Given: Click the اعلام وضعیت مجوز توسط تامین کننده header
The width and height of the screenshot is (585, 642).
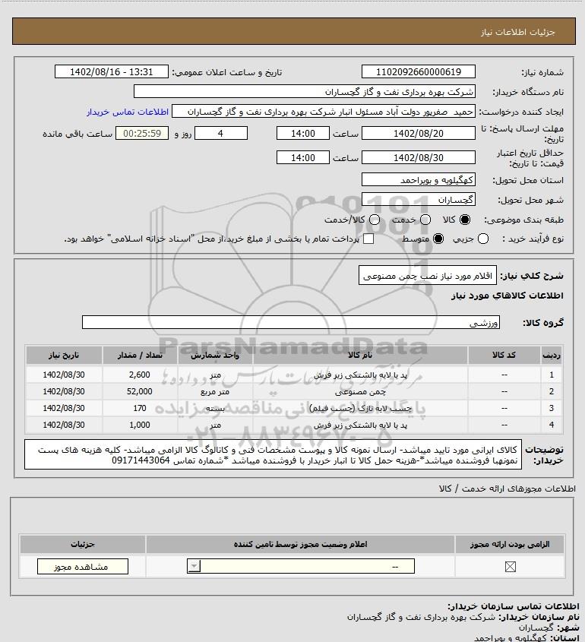Looking at the screenshot, I should (x=301, y=544).
